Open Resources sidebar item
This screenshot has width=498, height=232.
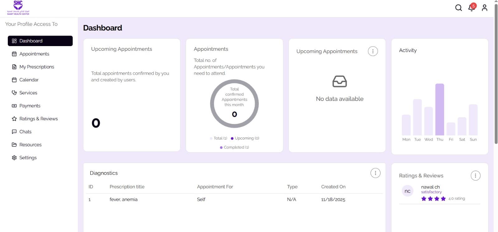coord(40,145)
